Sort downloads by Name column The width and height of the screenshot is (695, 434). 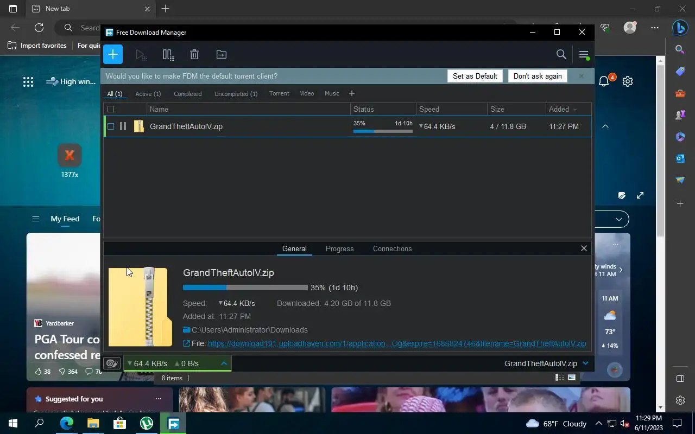tap(249, 109)
